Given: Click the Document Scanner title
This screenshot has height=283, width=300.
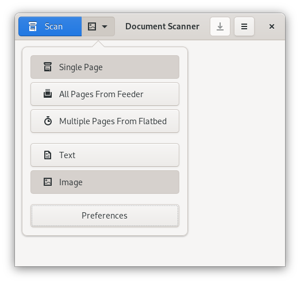Looking at the screenshot, I should 162,26.
